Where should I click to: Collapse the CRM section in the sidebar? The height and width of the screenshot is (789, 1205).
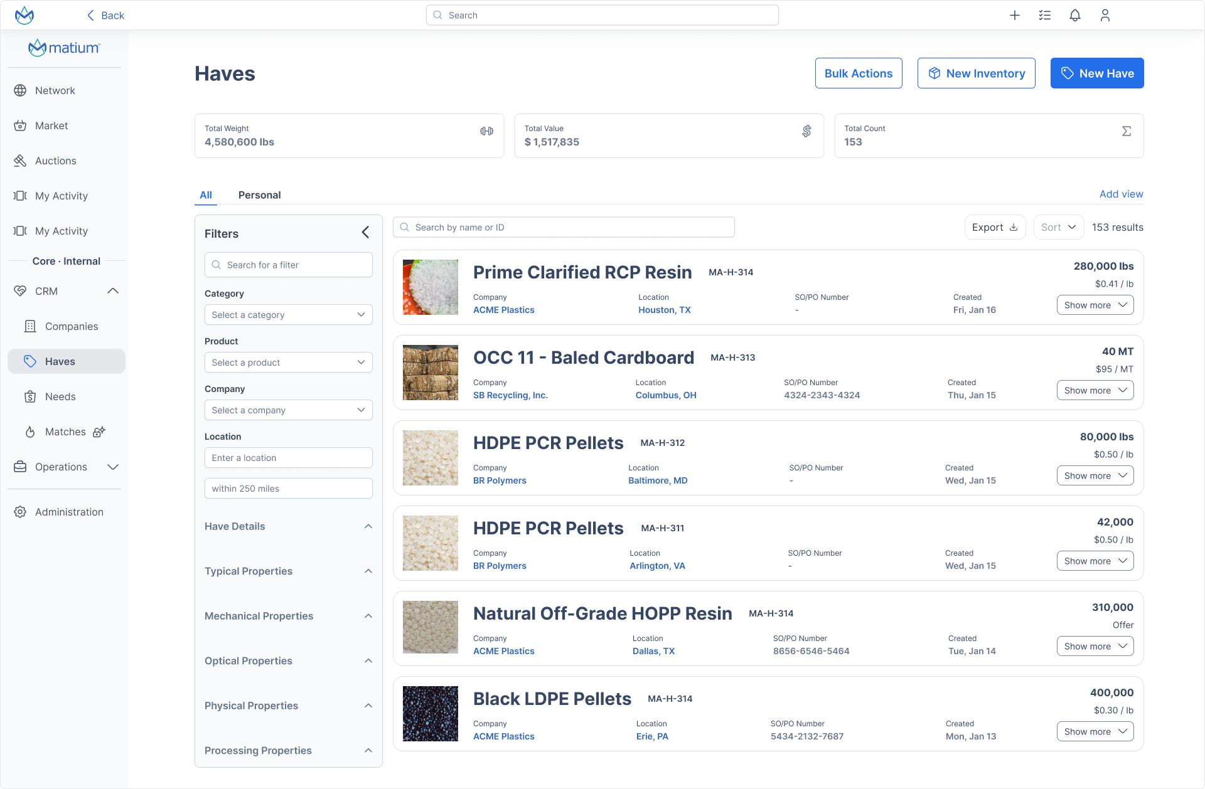pos(113,290)
